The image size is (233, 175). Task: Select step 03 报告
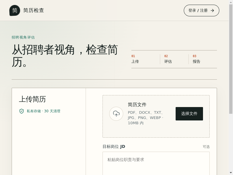196,59
